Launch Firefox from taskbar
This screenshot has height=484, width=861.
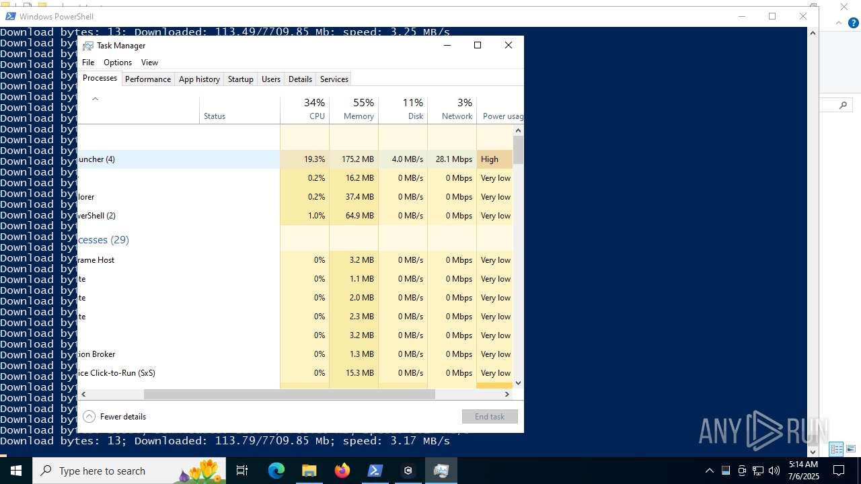[x=342, y=471]
